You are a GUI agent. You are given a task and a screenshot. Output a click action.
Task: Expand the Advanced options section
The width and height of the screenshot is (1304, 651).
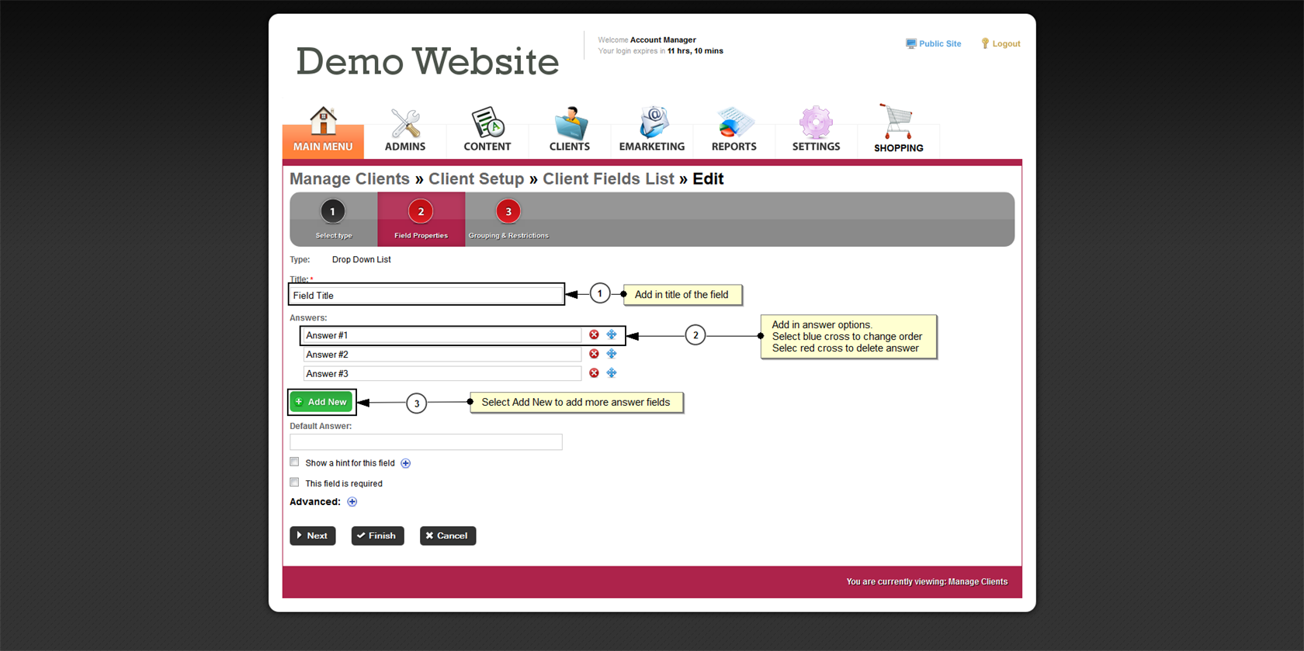click(x=352, y=502)
